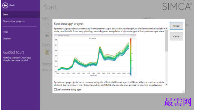Click the dialog scrollbar down arrow

pos(167,84)
